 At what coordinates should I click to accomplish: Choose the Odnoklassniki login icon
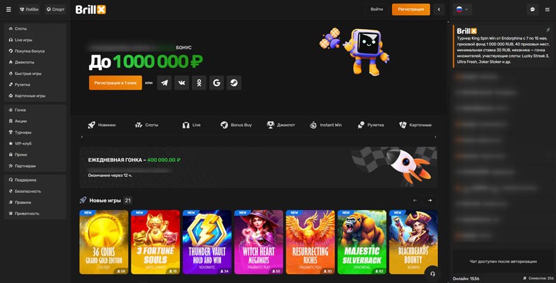click(199, 83)
